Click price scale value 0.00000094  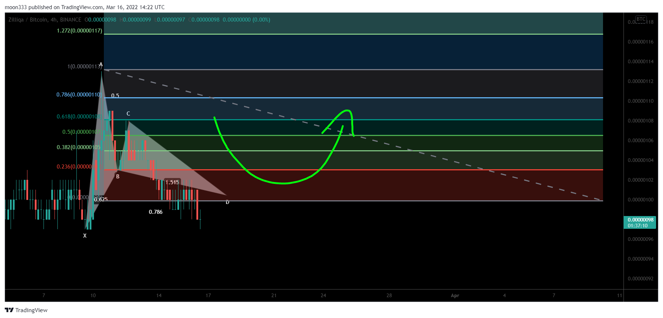pos(641,259)
